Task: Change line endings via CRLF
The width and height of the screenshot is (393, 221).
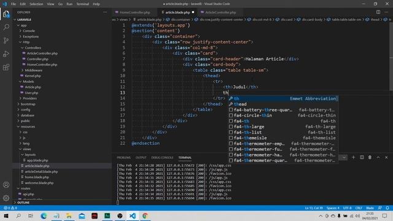Action: coord(359,208)
